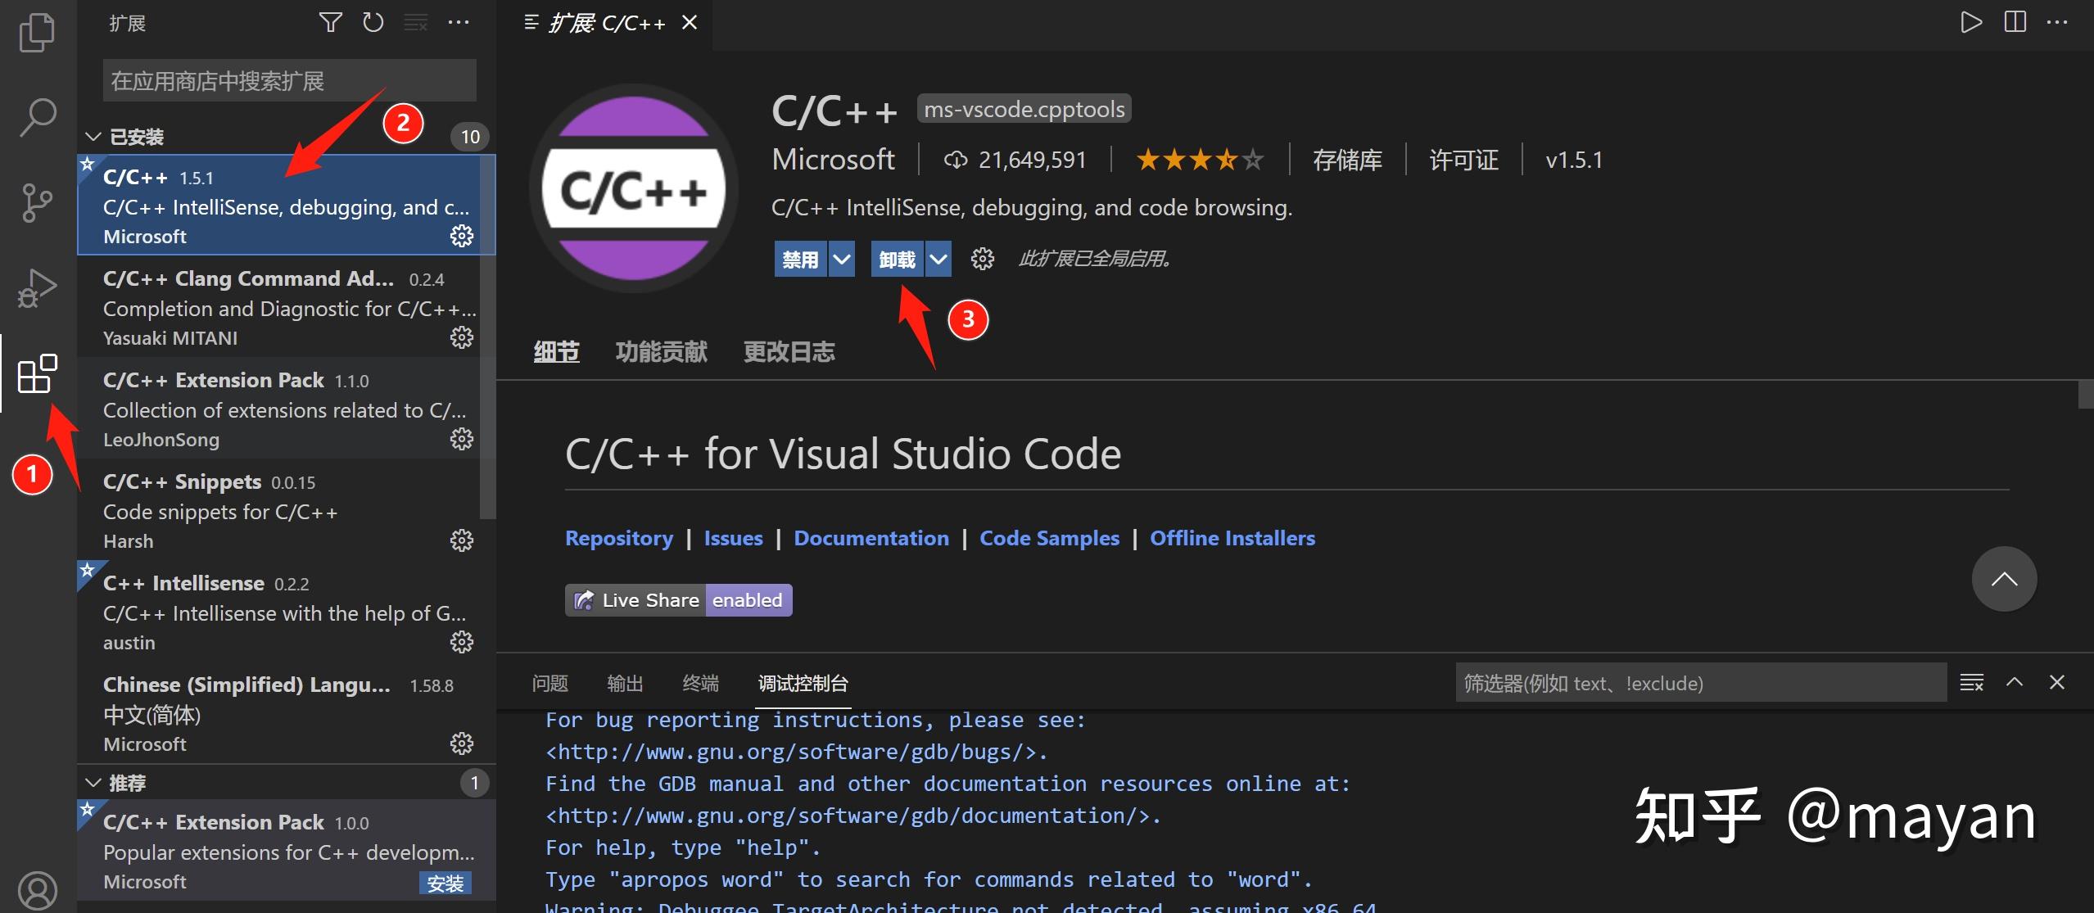
Task: Toggle the Live Share enabled badge
Action: click(x=678, y=599)
